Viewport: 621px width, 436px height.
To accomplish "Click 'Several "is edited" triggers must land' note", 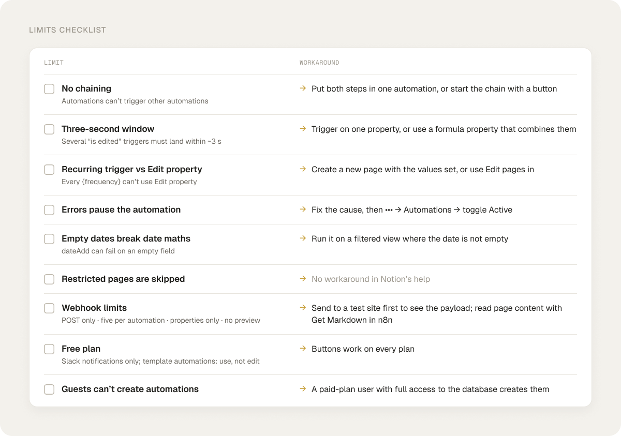I will click(x=141, y=141).
